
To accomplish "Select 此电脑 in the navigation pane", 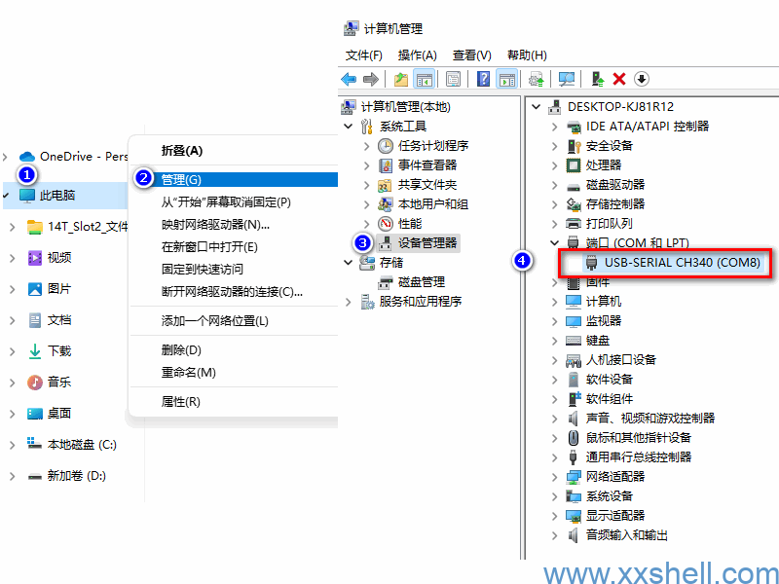I will pos(57,195).
